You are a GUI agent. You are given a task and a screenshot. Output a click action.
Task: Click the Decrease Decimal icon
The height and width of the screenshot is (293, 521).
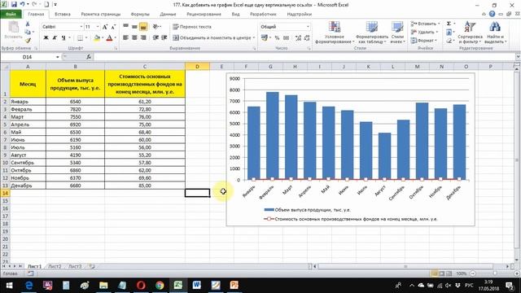(307, 38)
